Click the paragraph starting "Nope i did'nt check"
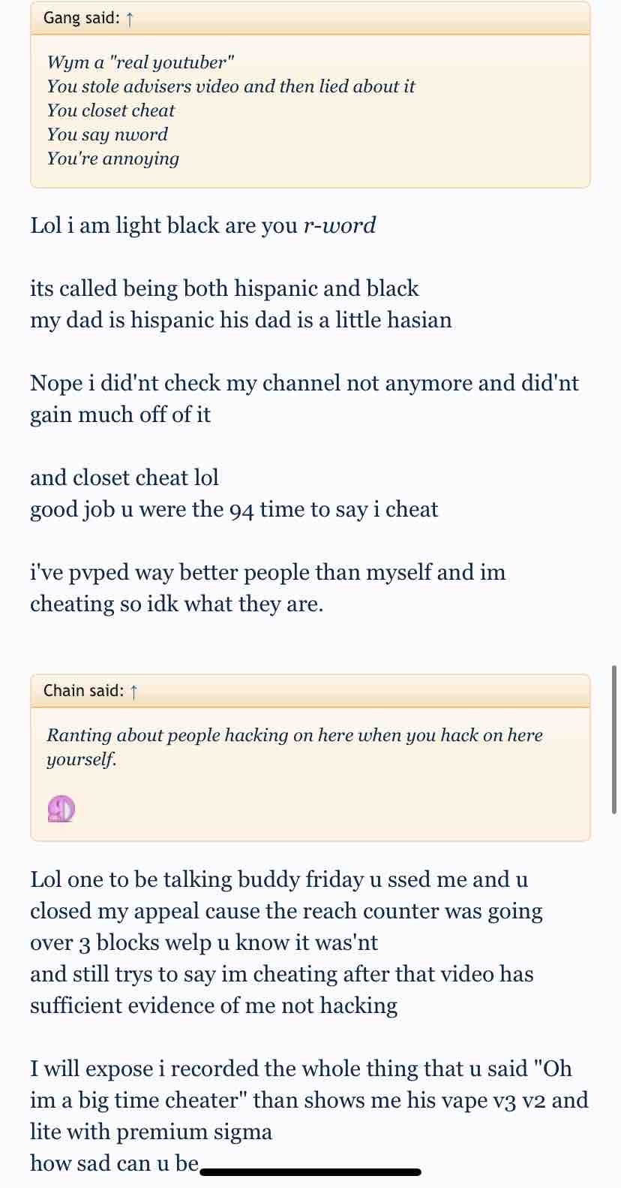Image resolution: width=621 pixels, height=1188 pixels. (304, 399)
